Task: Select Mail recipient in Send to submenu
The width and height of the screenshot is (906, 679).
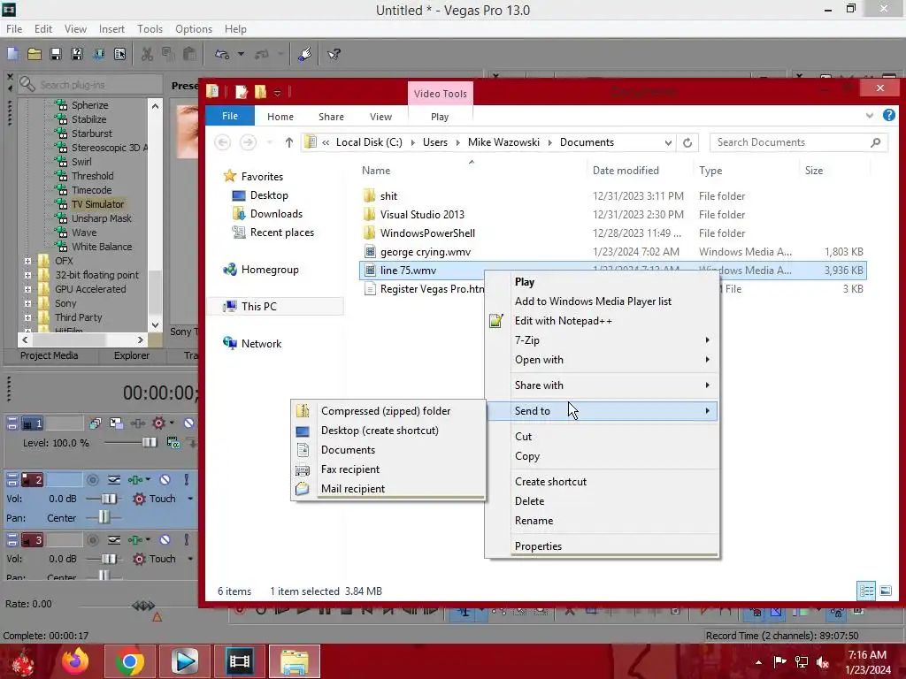Action: [388, 488]
